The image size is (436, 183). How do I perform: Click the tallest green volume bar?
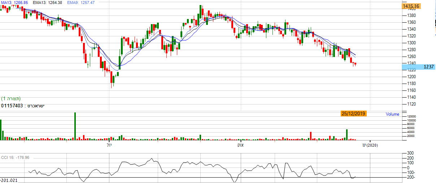pyautogui.click(x=75, y=126)
